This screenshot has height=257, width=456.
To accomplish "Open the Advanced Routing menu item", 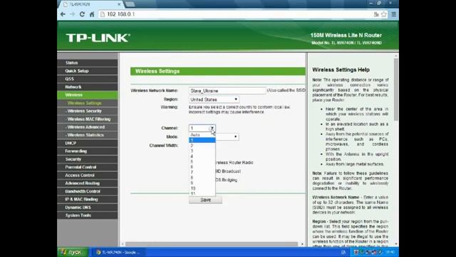I will (x=88, y=183).
